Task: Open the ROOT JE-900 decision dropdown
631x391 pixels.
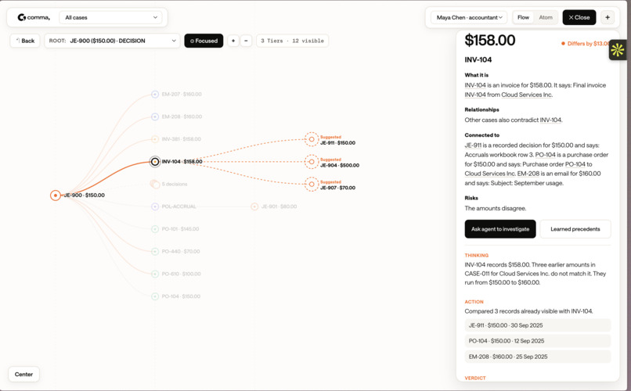Action: tap(112, 41)
